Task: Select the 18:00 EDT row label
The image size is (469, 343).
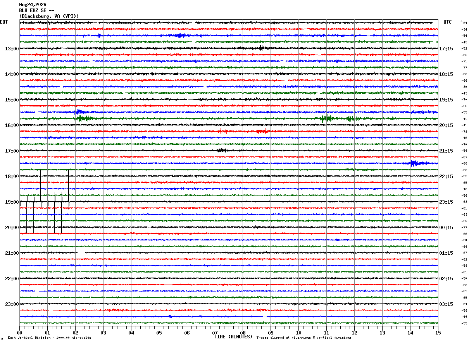Action: pos(12,177)
